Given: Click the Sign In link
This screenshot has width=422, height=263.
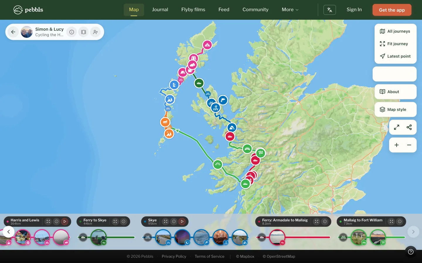Looking at the screenshot, I should point(354,10).
